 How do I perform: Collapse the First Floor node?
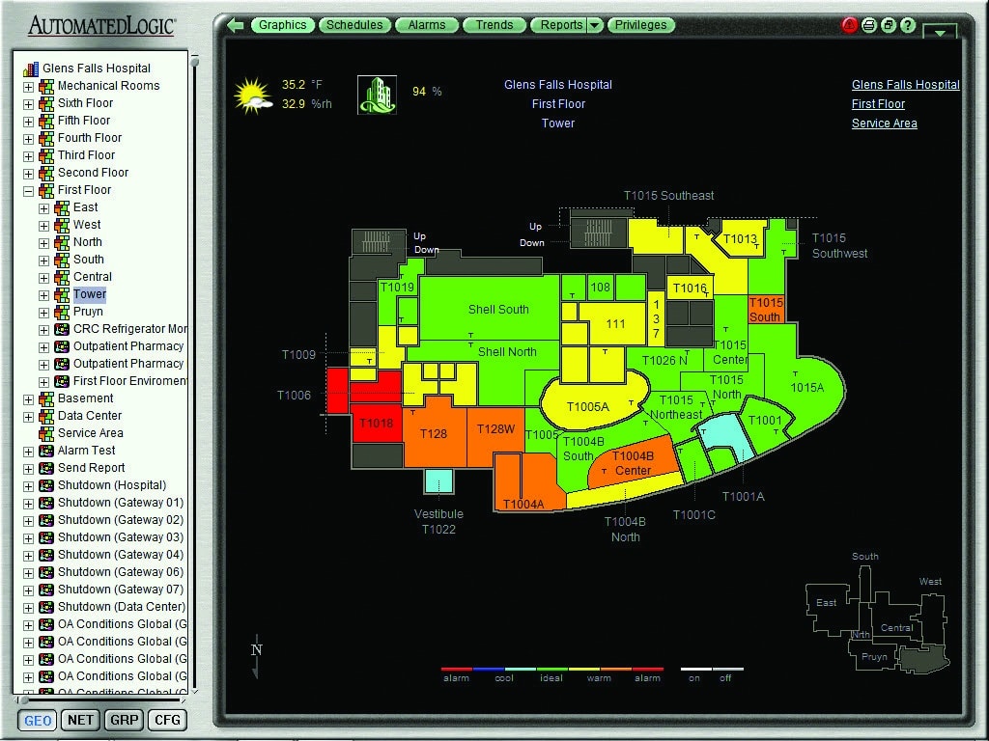(28, 191)
